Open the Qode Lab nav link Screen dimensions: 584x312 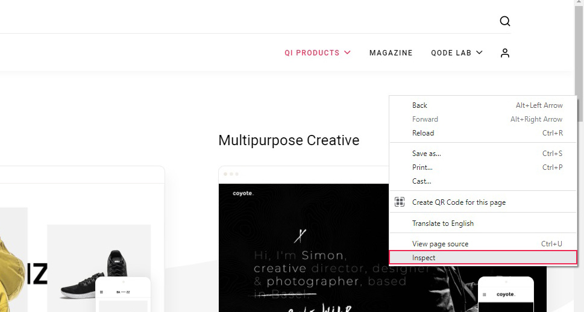point(451,53)
